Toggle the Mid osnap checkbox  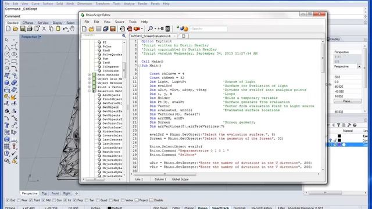coord(44,200)
